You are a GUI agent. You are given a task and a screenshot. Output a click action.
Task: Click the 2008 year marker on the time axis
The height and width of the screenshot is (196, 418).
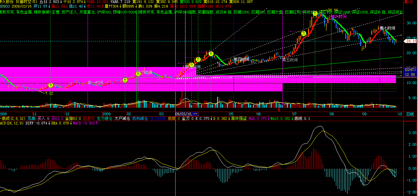coord(4,114)
